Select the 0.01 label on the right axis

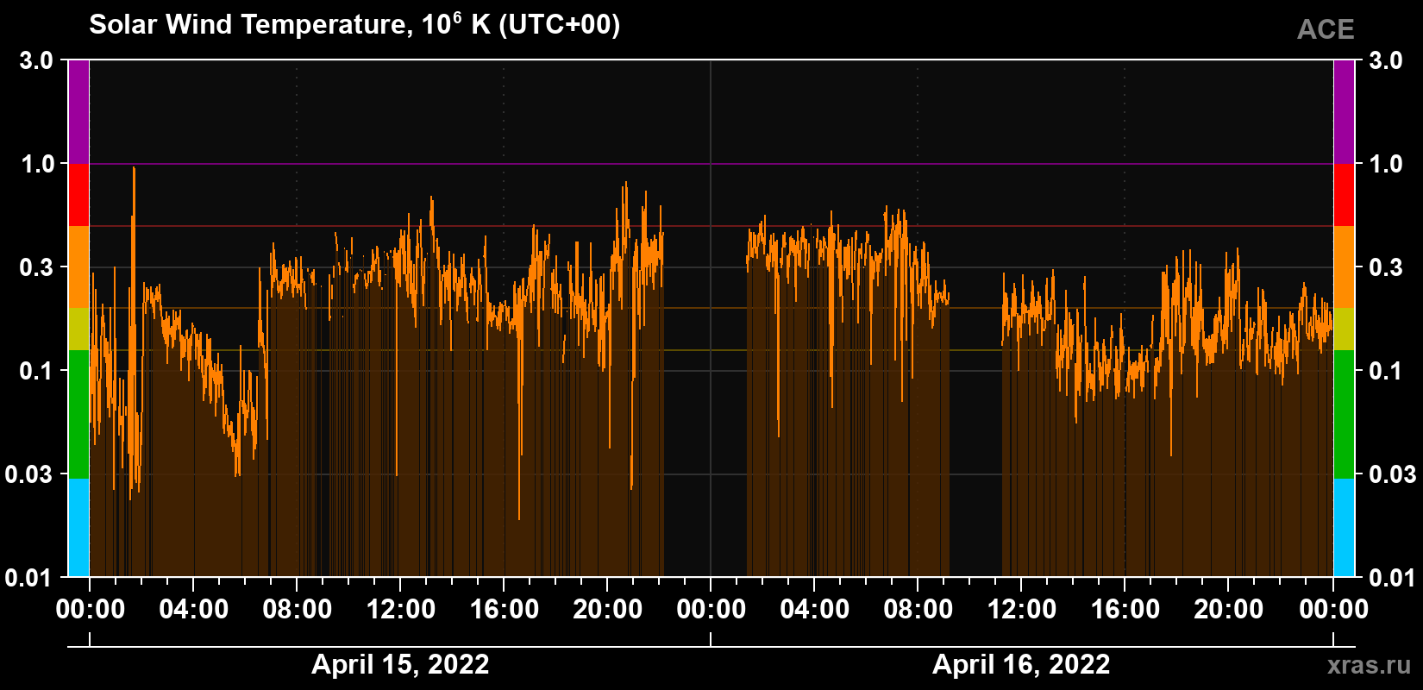click(1392, 577)
